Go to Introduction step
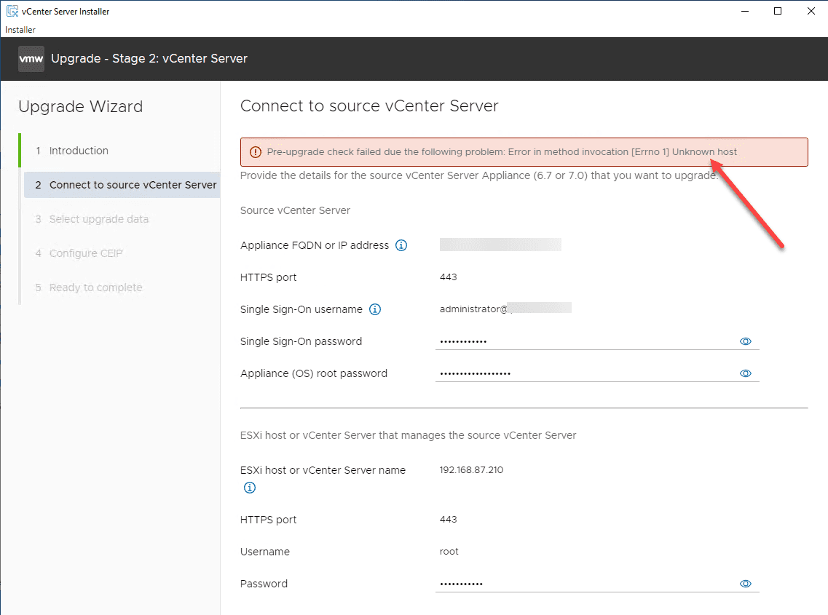 pos(79,151)
